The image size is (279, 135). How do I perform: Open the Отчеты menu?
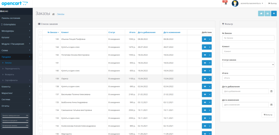tap(16, 106)
